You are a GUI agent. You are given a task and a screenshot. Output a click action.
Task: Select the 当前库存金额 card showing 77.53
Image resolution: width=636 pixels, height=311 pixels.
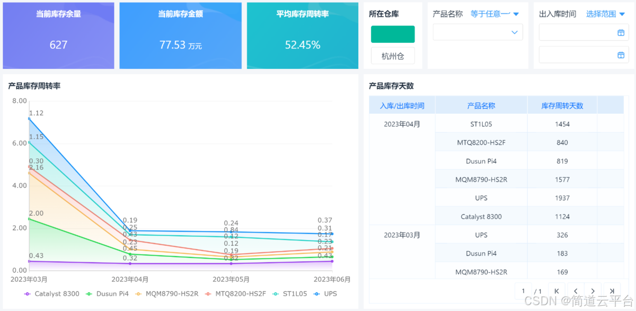click(180, 35)
